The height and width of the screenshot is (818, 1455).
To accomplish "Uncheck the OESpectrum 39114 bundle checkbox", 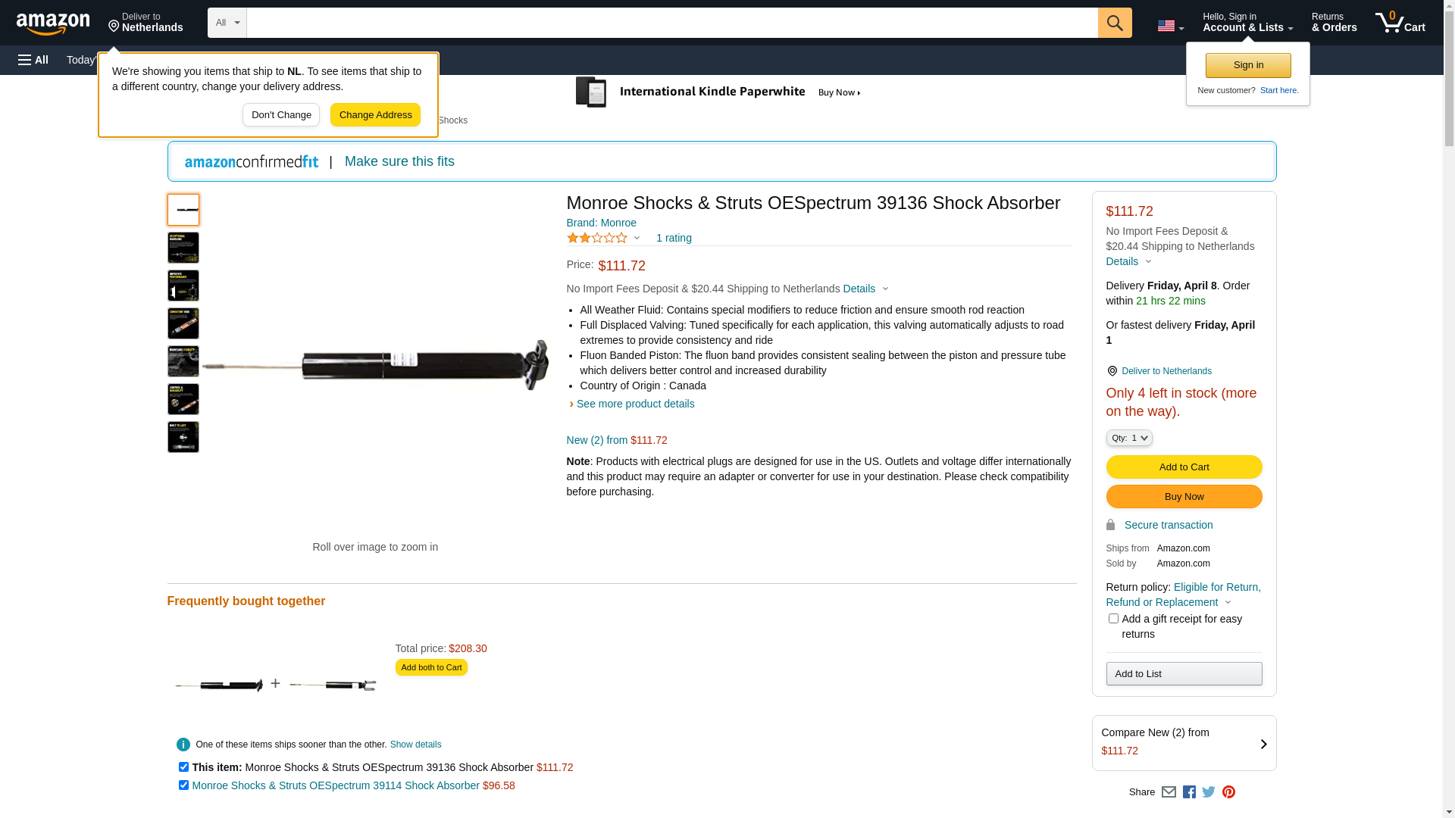I will (x=183, y=785).
